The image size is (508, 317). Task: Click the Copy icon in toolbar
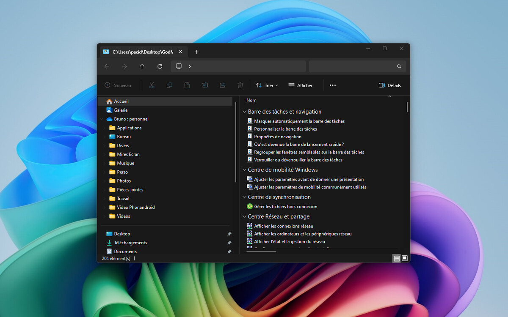pos(169,85)
